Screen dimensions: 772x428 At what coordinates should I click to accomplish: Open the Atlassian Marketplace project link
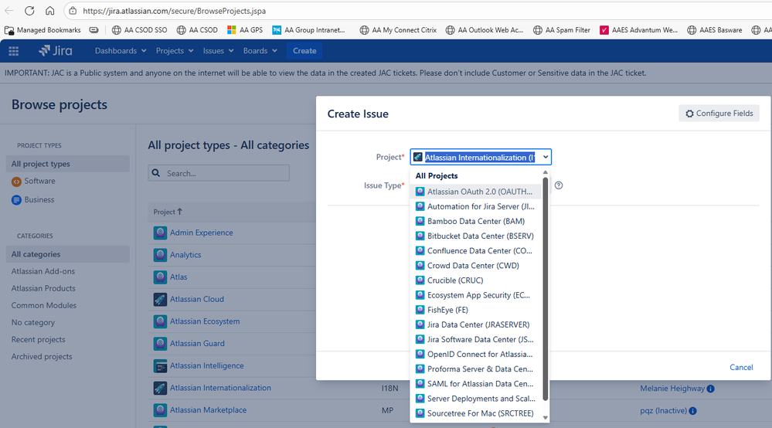(208, 409)
